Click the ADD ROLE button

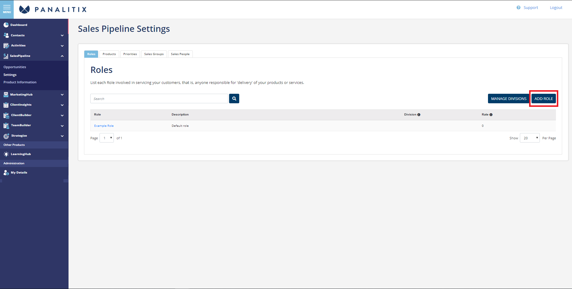[x=544, y=99]
